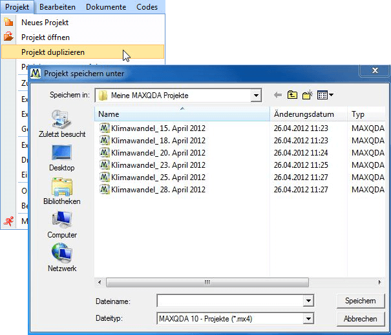This screenshot has width=391, height=335.
Task: Sort by the Änderungsdatum column header
Action: 308,114
